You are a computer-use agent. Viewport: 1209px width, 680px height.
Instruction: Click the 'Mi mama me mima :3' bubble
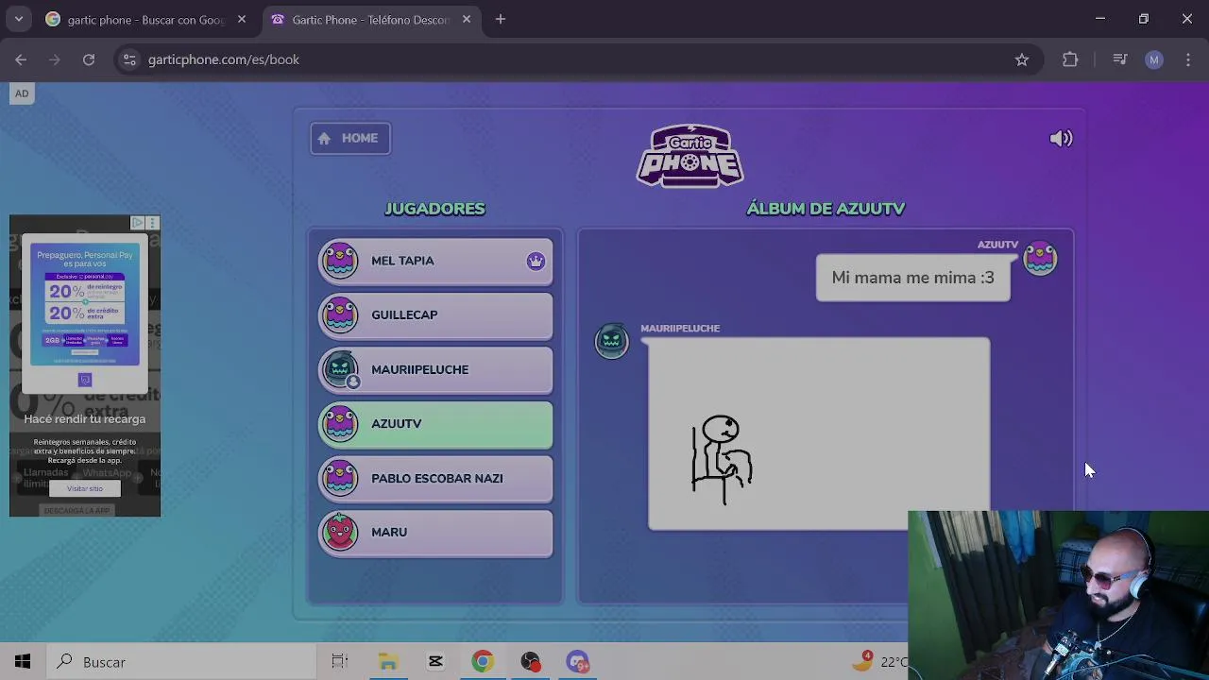click(912, 278)
